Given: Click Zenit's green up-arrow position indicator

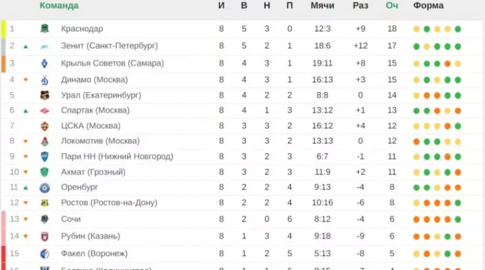Looking at the screenshot, I should click(25, 47).
